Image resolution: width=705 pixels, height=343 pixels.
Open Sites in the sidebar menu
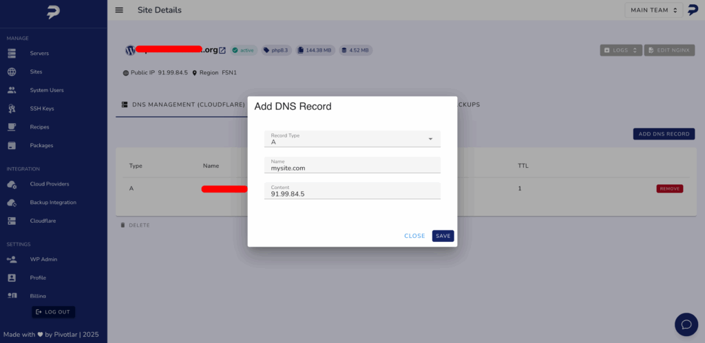point(36,72)
